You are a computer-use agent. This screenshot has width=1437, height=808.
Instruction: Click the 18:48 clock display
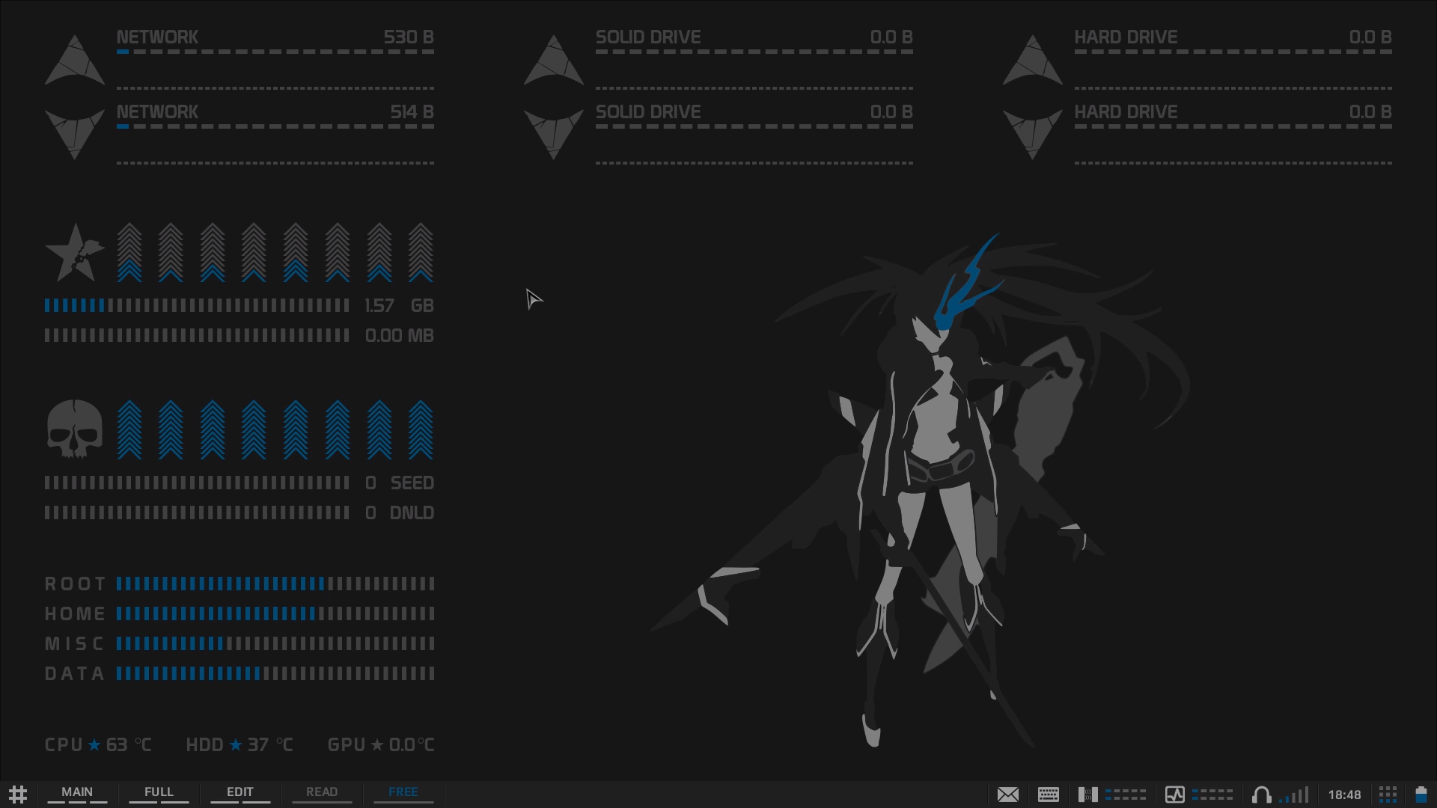(1343, 795)
